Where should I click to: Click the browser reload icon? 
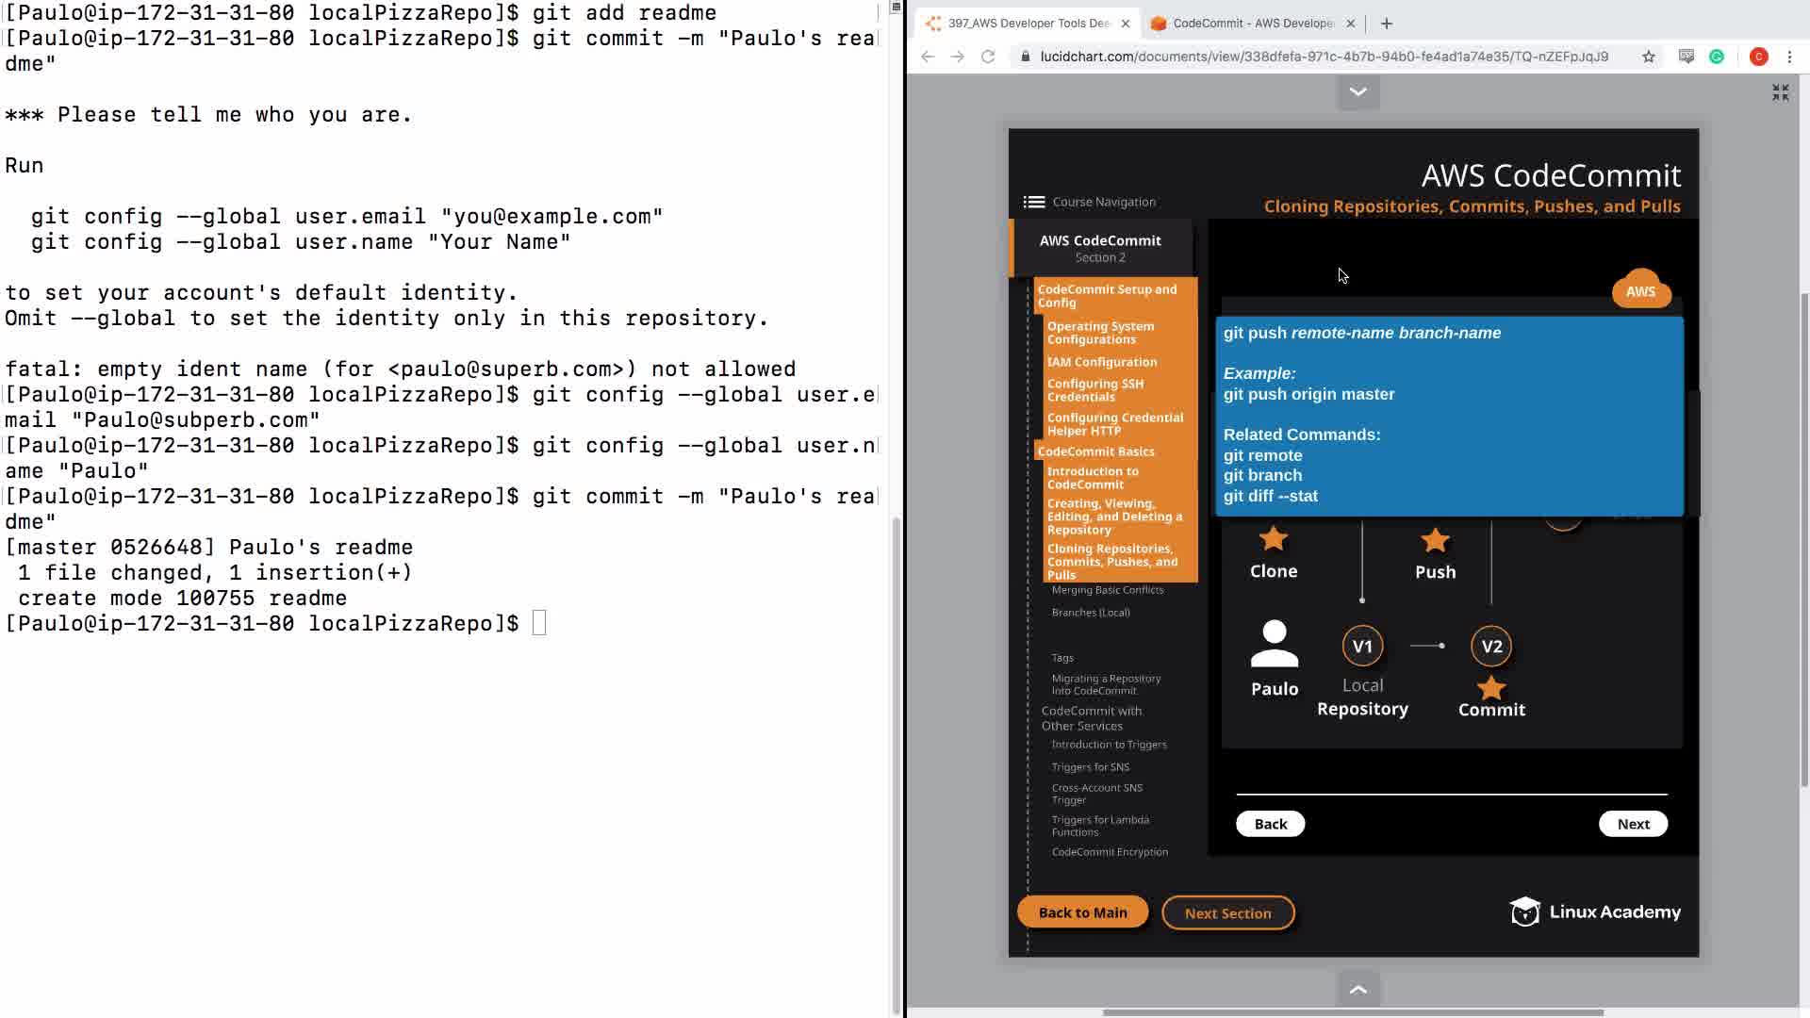[x=988, y=57]
